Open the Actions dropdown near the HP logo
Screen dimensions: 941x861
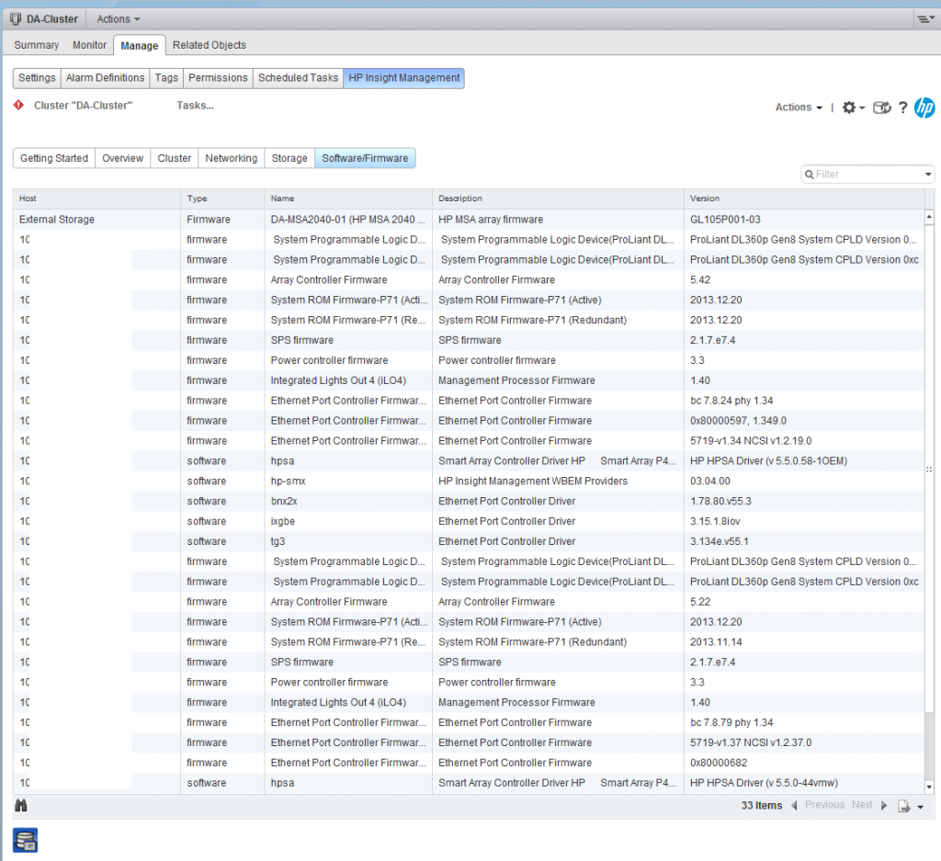point(797,108)
